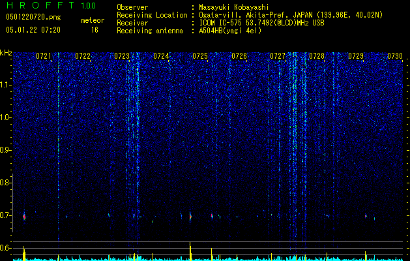
Task: Click the red meteor echo just below 0725
Action: (x=190, y=217)
